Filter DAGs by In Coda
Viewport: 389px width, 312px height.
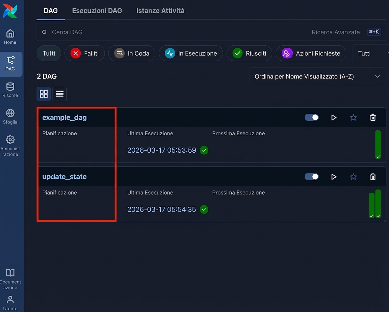coord(132,53)
